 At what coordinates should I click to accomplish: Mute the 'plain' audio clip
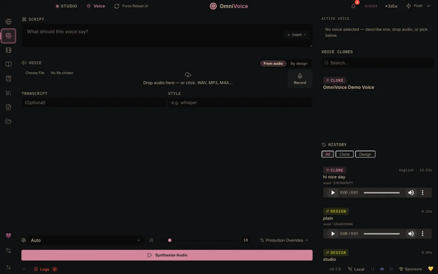(x=411, y=233)
